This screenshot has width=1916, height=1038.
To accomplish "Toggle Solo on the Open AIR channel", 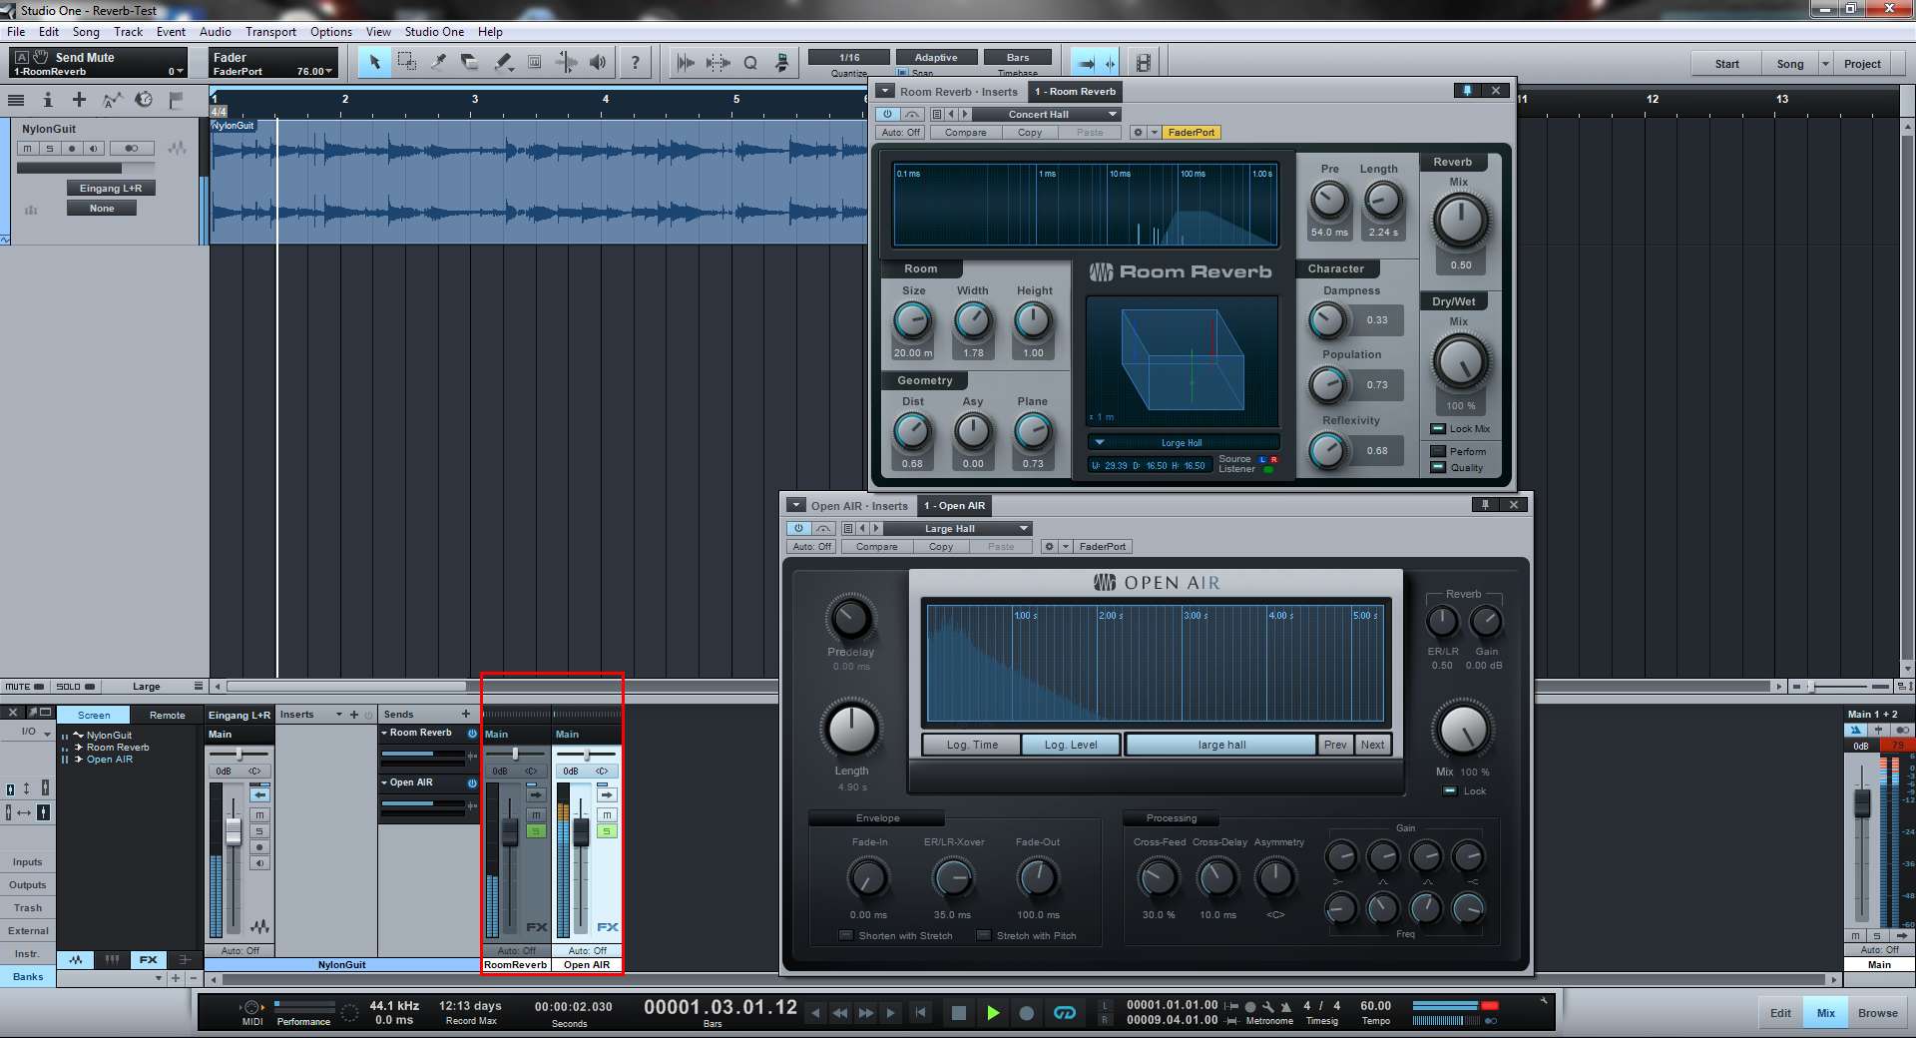I will tap(607, 831).
